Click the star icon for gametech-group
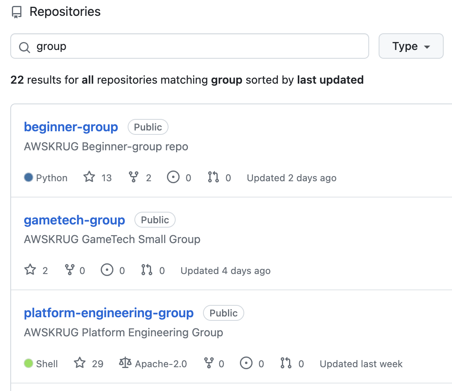Screen dimensions: 452x391 (30, 270)
